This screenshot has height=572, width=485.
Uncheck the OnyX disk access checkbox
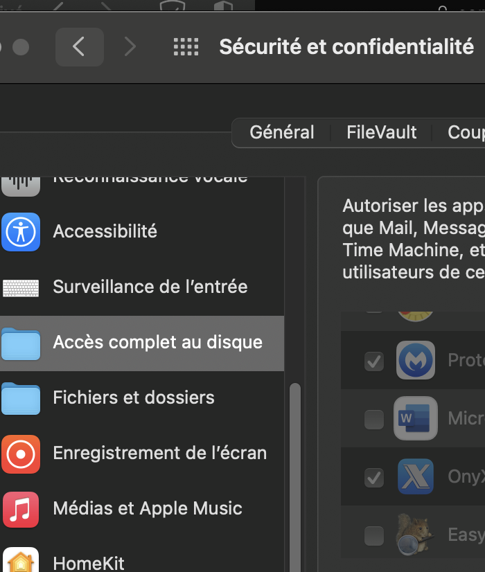374,477
